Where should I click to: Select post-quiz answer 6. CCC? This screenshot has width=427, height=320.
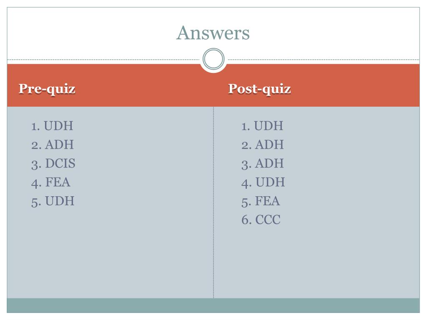[x=261, y=220]
